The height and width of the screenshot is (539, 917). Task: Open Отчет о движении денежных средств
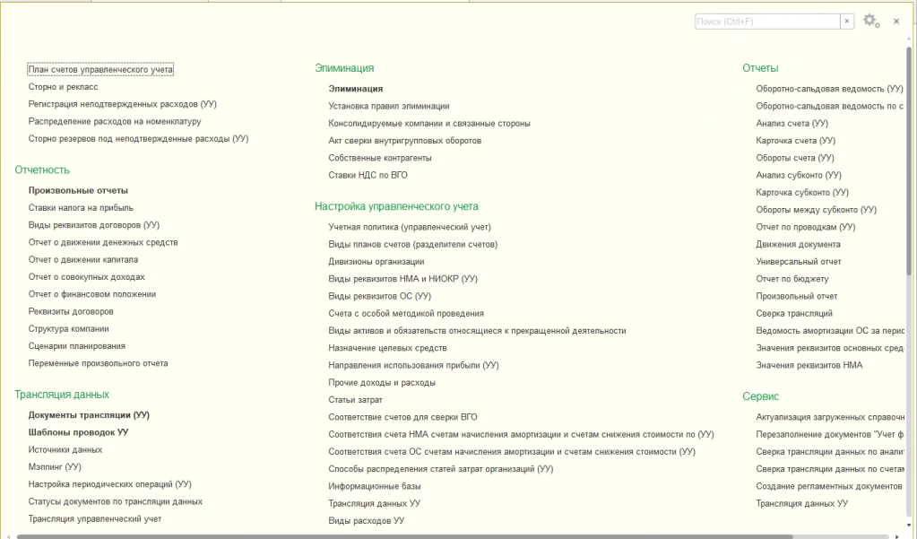pos(103,242)
